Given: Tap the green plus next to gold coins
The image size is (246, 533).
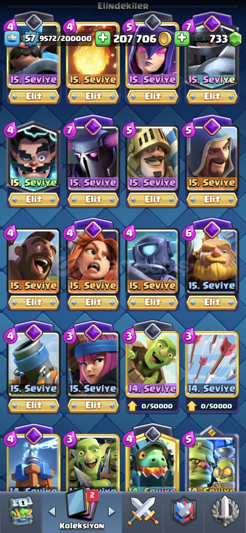Looking at the screenshot, I should [182, 39].
